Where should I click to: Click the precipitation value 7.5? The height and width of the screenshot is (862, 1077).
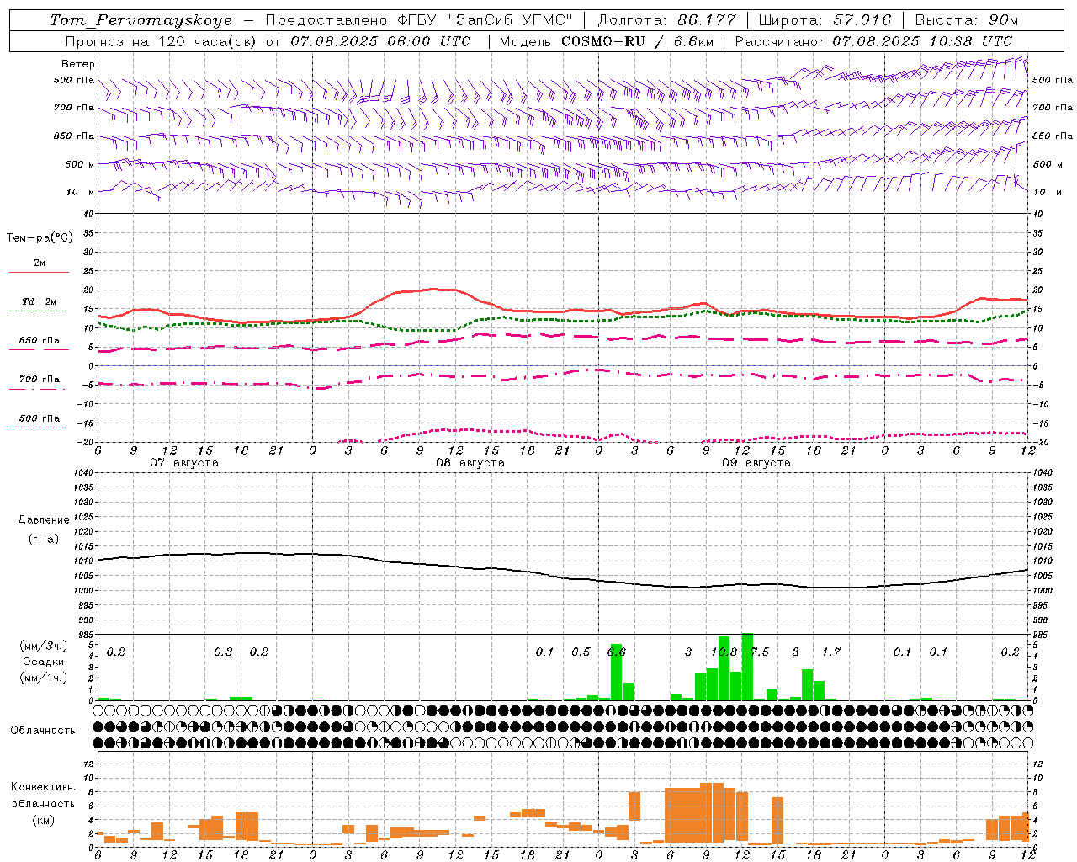(x=760, y=652)
